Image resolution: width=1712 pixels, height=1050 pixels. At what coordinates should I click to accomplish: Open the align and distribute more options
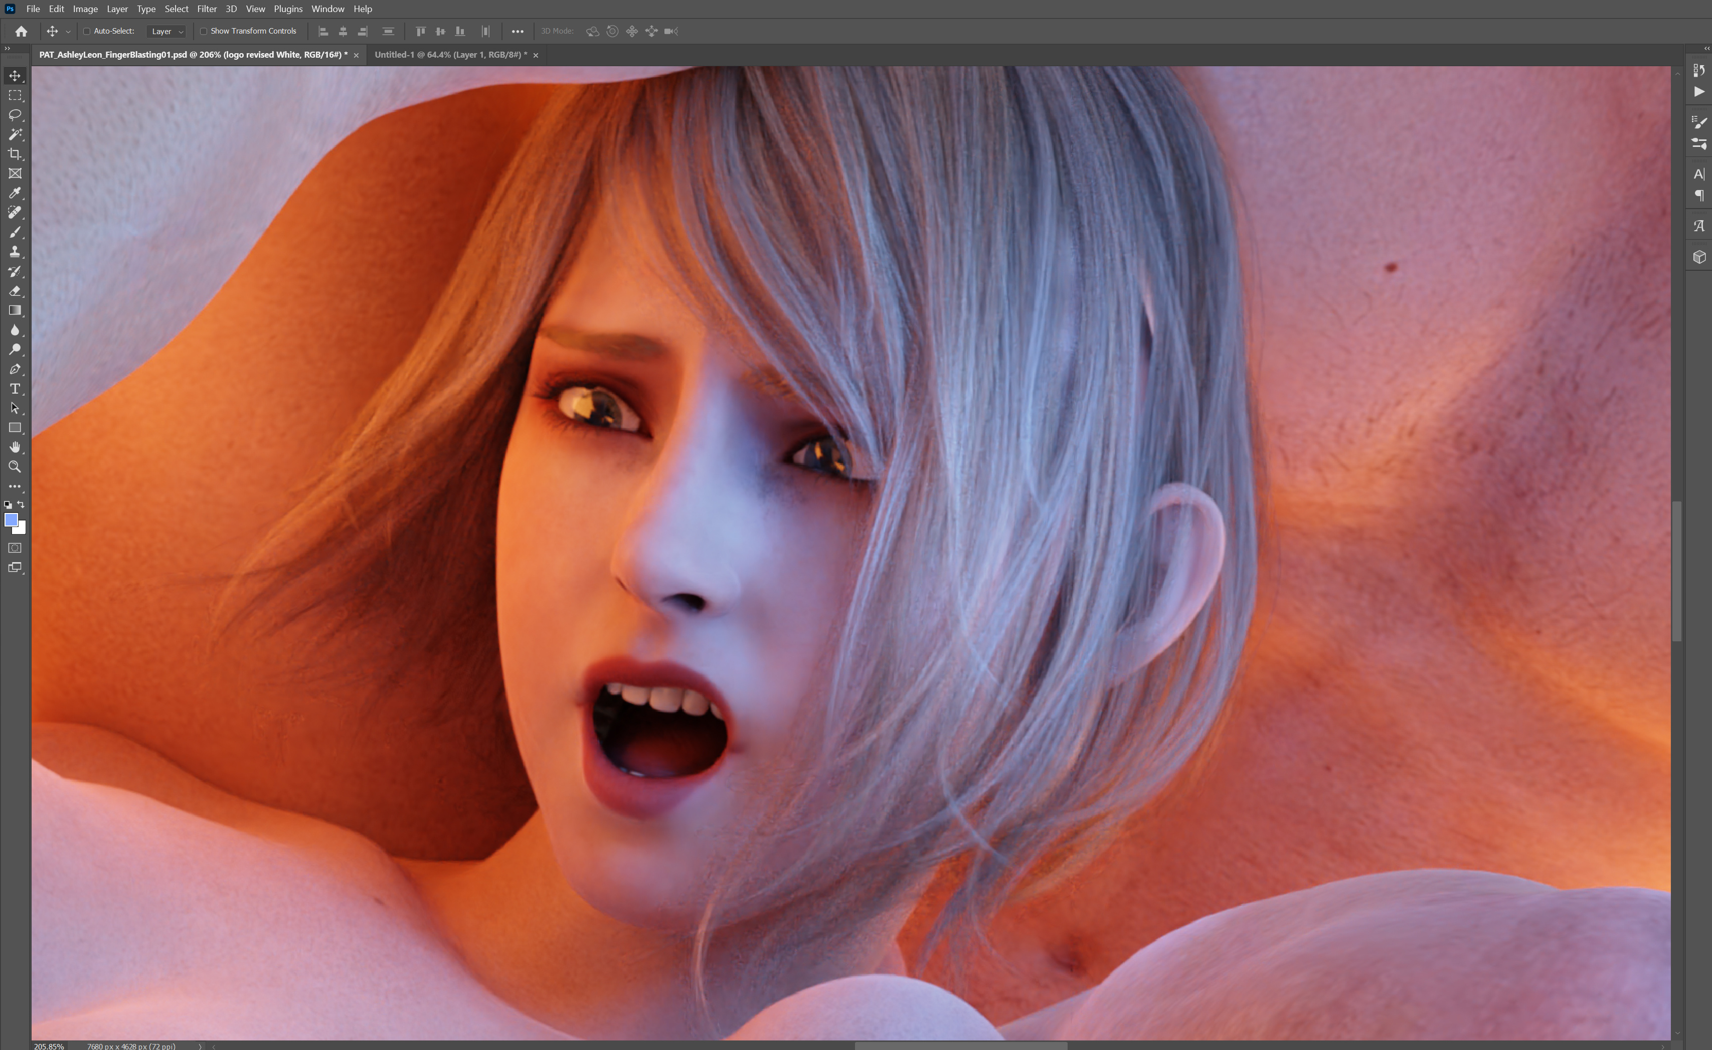pyautogui.click(x=518, y=31)
